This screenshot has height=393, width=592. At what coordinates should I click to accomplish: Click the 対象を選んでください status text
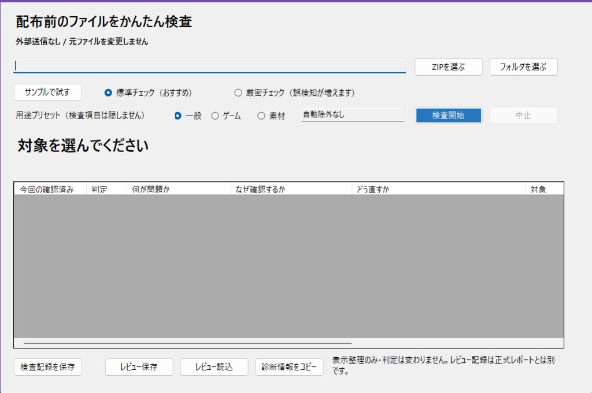(83, 145)
